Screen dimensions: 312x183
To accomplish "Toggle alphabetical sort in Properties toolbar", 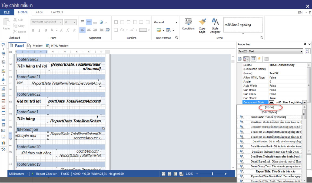I will [246, 59].
